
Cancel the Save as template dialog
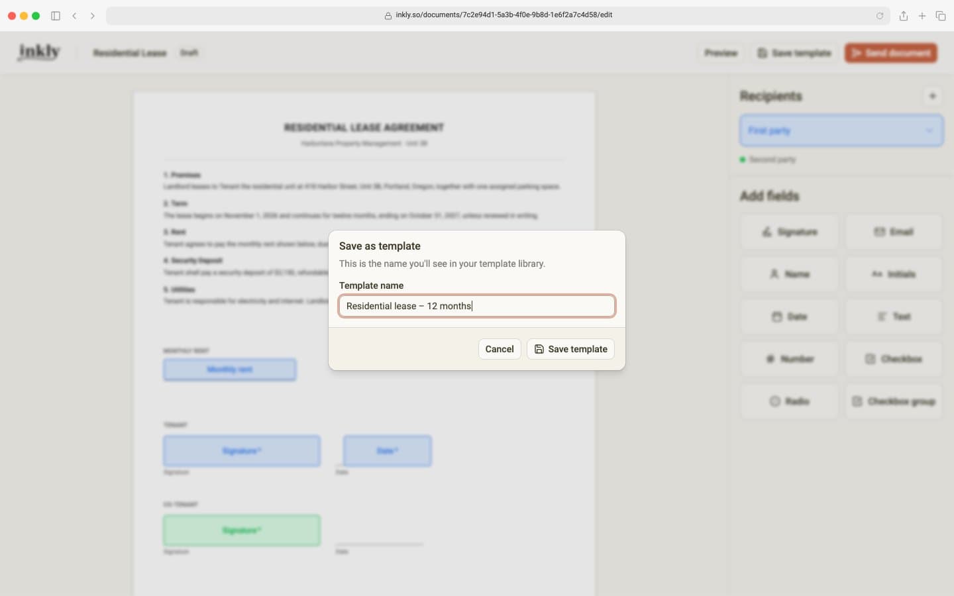500,349
